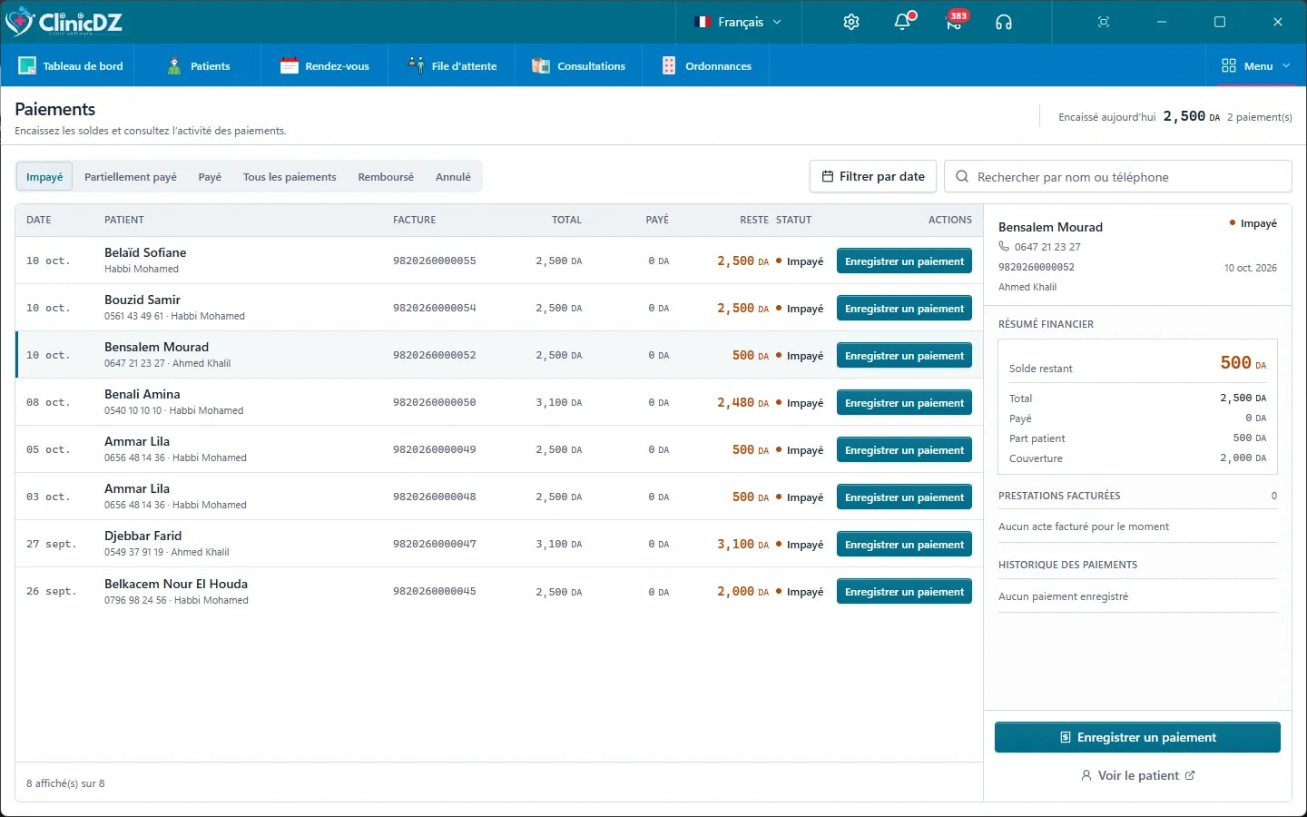Click large Enregistrer un paiement panel button

click(1137, 737)
